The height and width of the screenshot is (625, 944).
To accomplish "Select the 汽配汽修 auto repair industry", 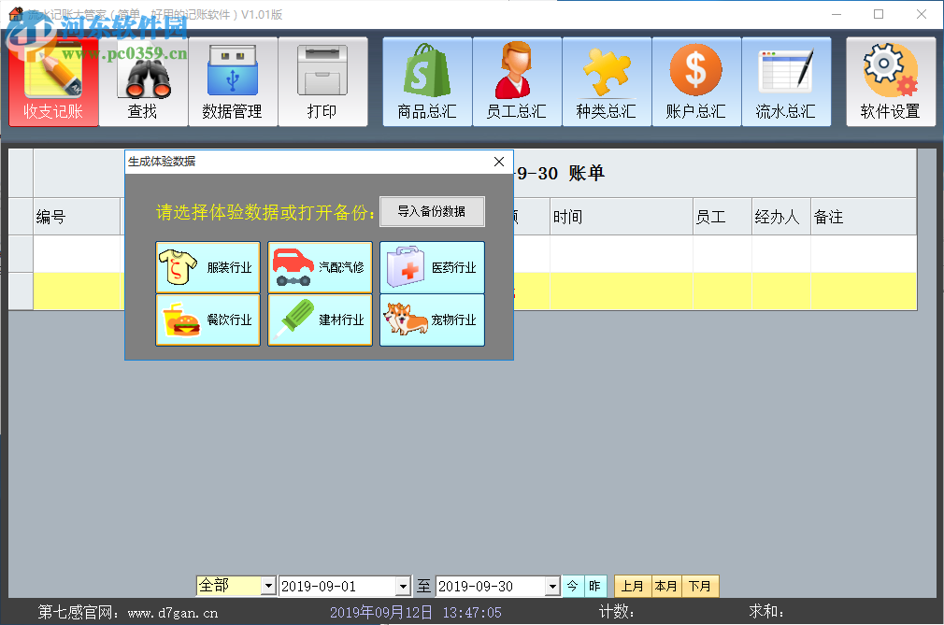I will coord(320,266).
